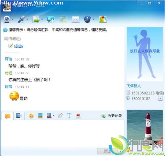Click the note icon beside djsjis
This screenshot has height=156, width=165.
click(11, 46)
